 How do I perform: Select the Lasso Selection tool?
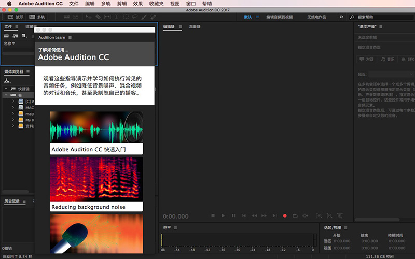135,17
